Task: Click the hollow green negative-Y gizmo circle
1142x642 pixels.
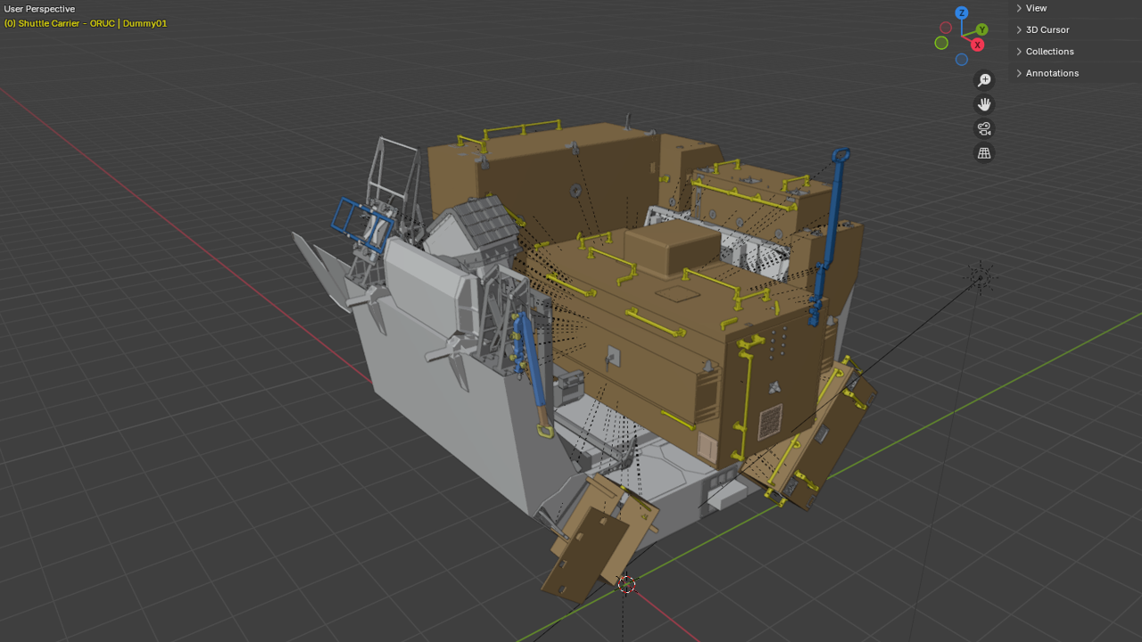Action: (941, 43)
